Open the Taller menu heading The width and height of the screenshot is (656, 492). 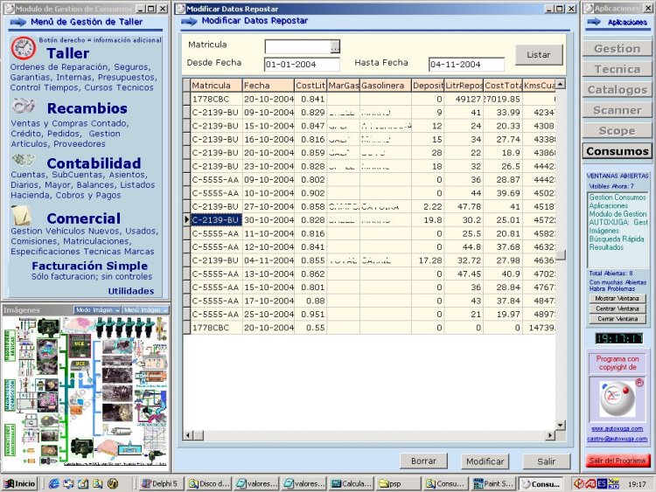coord(67,53)
